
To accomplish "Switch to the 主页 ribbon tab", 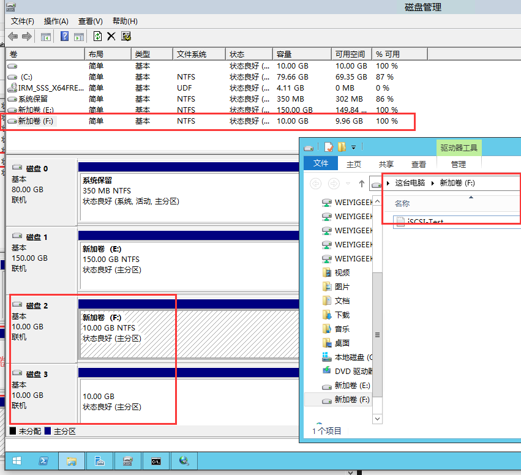I will [x=353, y=164].
